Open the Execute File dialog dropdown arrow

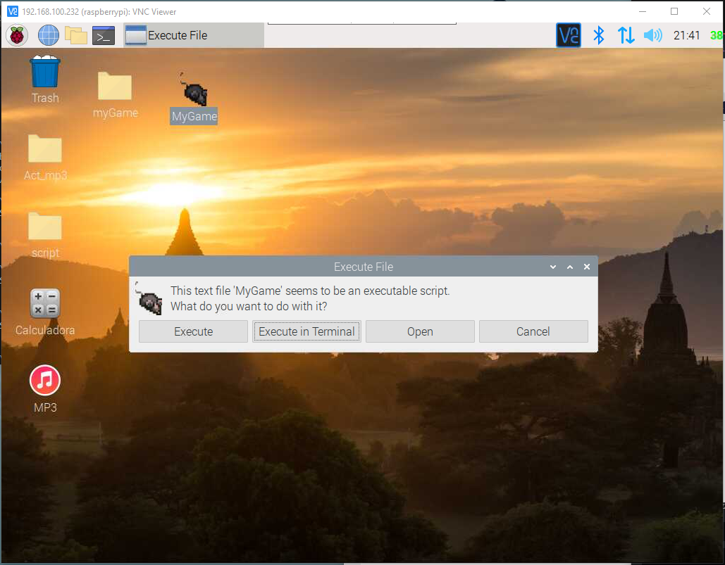tap(552, 267)
